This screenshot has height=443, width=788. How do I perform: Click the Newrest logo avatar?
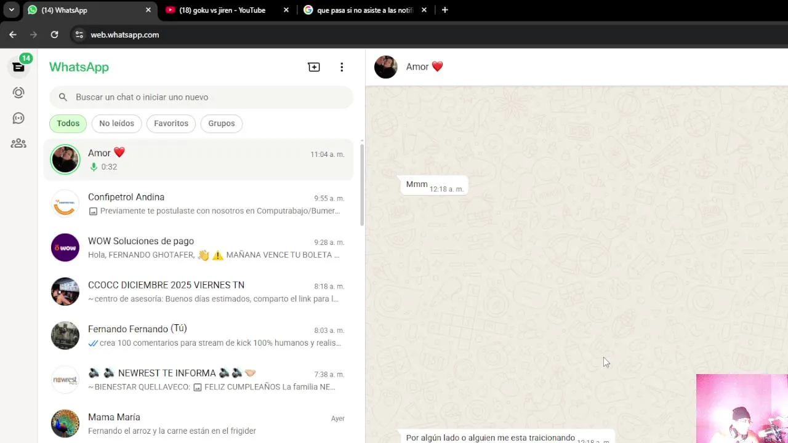[65, 380]
